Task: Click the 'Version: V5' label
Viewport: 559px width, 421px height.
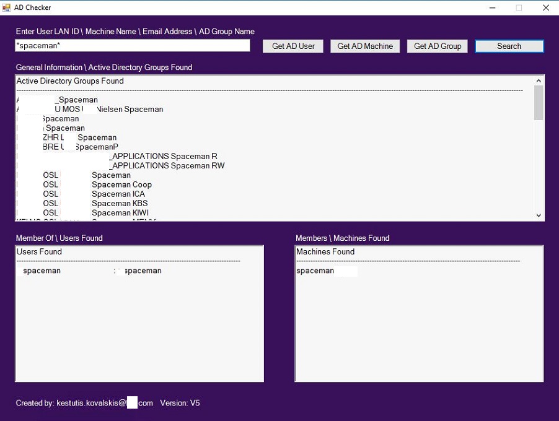Action: 180,403
